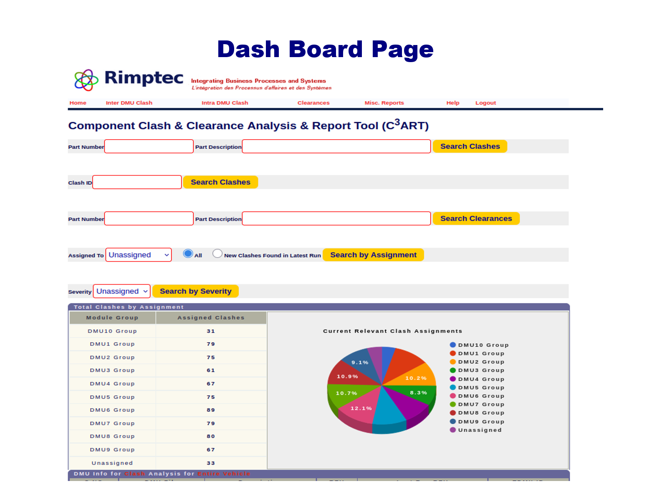Click the DMU6 Group pink legend dot
Screen dimensions: 662x496
click(452, 396)
